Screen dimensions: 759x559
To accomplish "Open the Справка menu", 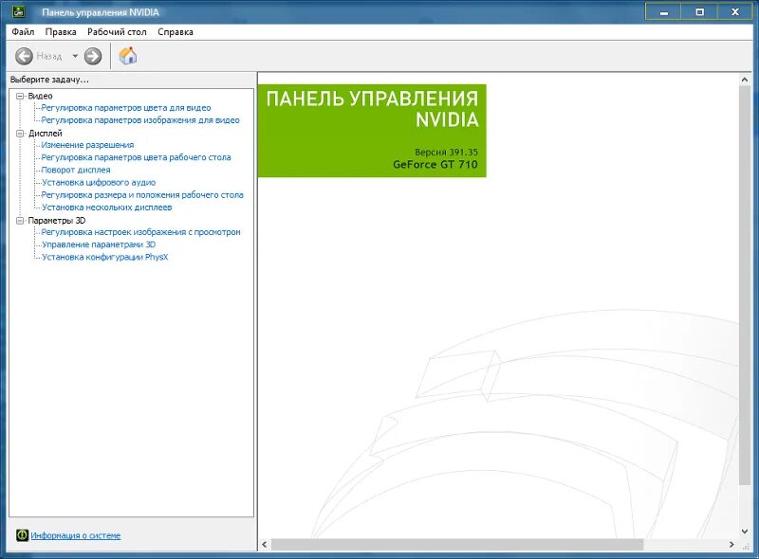I will [x=176, y=32].
